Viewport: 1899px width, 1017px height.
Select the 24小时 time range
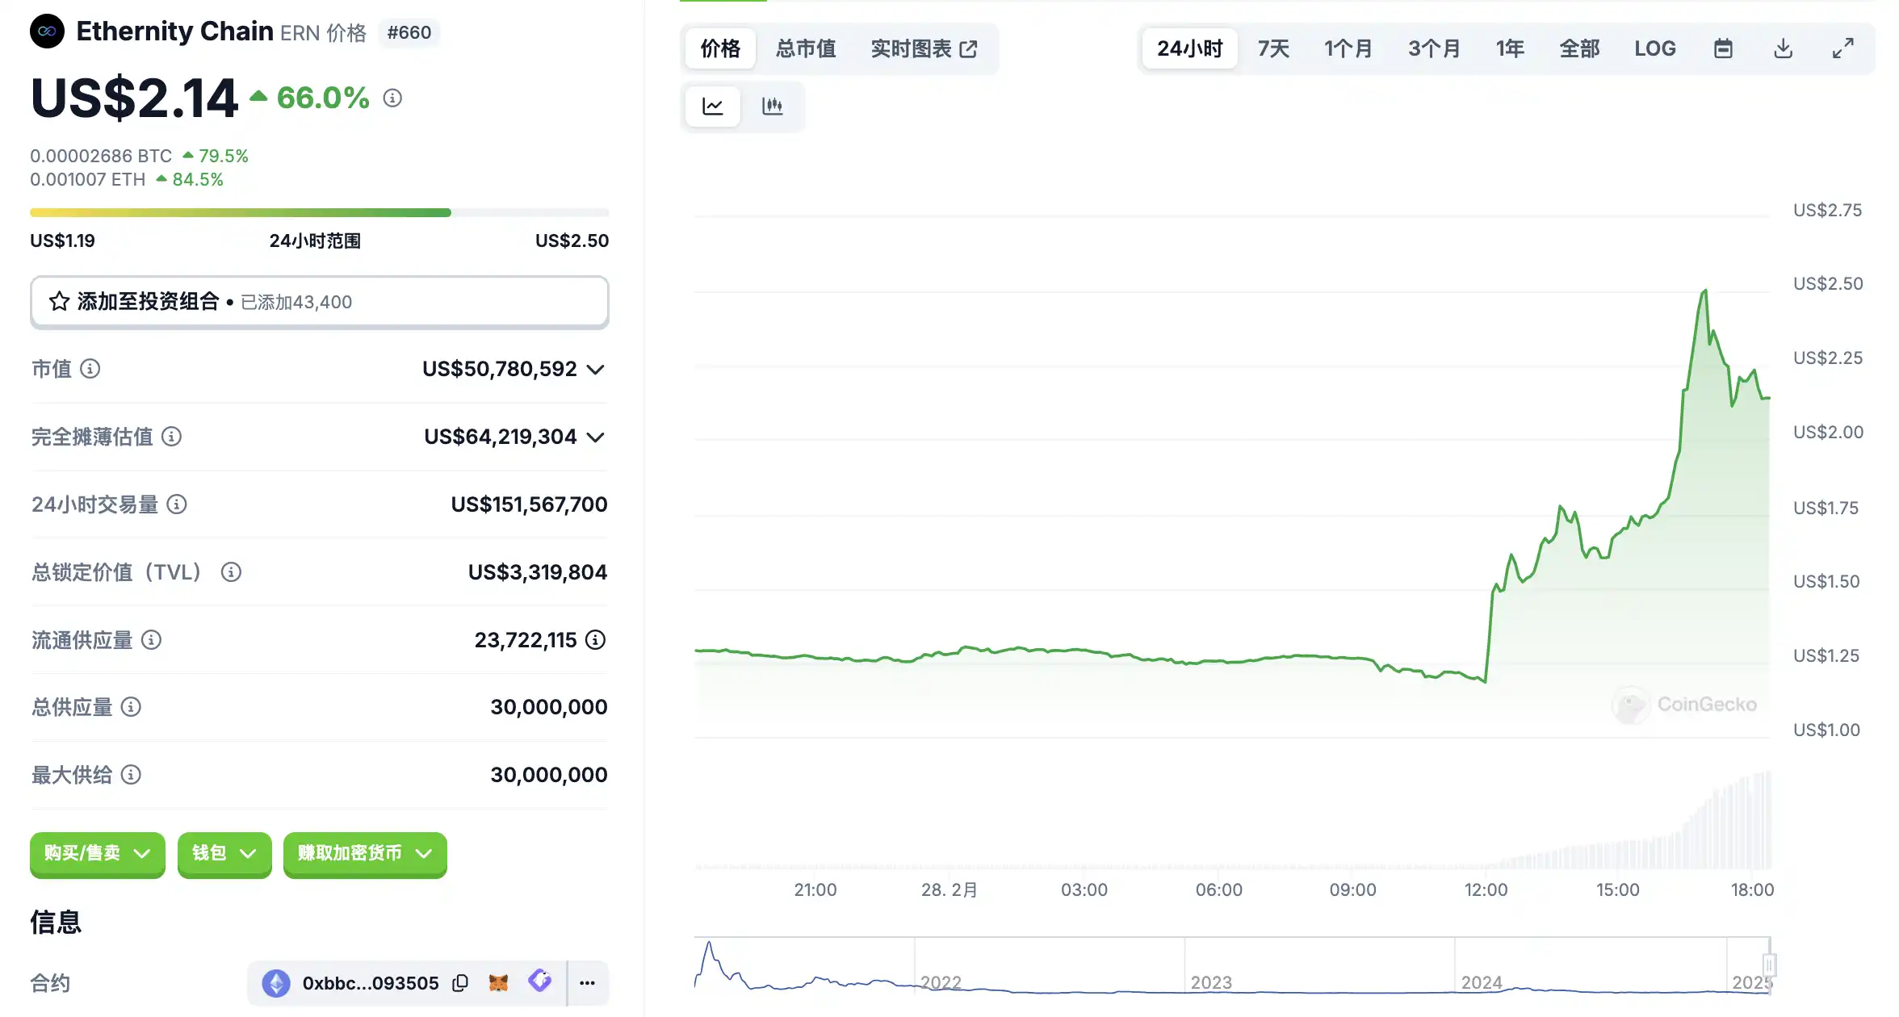pos(1190,48)
